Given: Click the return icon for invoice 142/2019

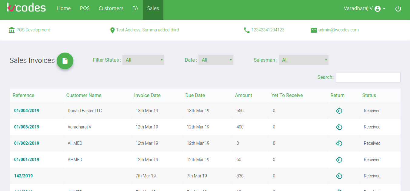Looking at the screenshot, I should [x=339, y=176].
